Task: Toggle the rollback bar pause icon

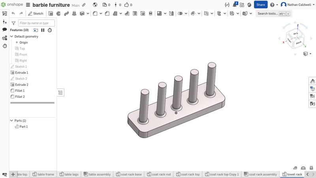Action: pyautogui.click(x=43, y=30)
